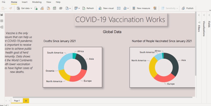This screenshot has height=106, width=211.
Task: Insert a Text box from the ribbon
Action: coord(119,8)
